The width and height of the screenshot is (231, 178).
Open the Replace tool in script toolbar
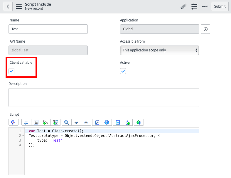[46, 122]
